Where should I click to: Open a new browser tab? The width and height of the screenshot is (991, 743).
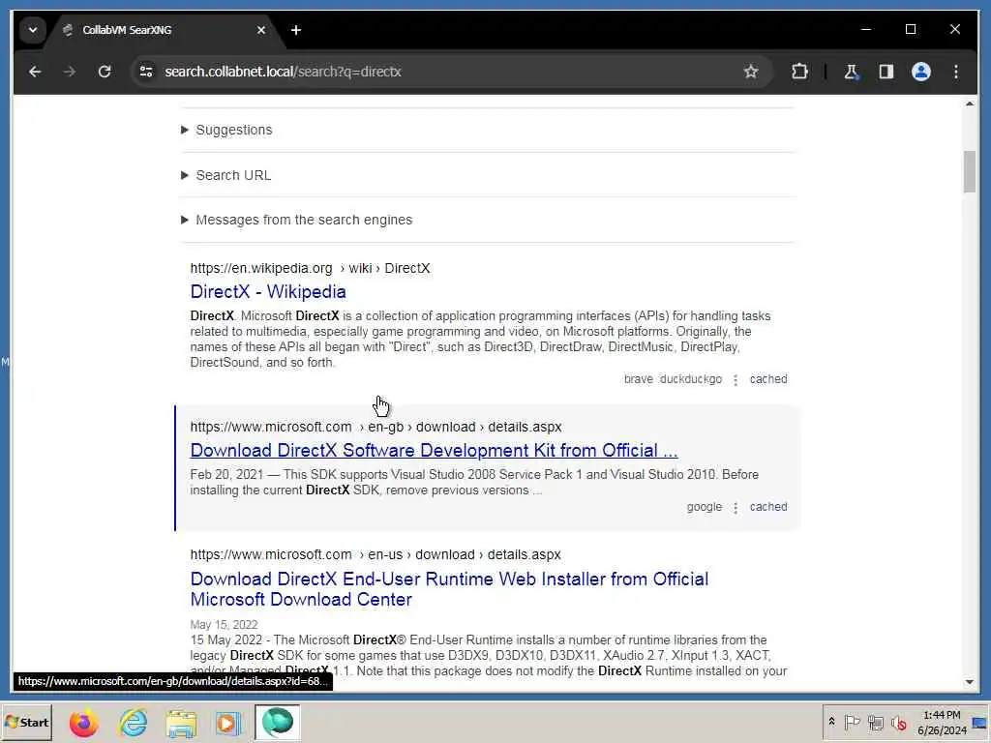[x=296, y=30]
